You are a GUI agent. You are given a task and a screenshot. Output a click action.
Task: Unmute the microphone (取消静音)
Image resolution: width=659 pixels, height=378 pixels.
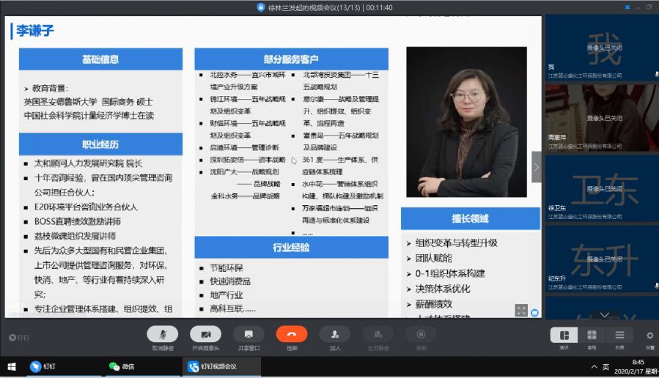(162, 335)
